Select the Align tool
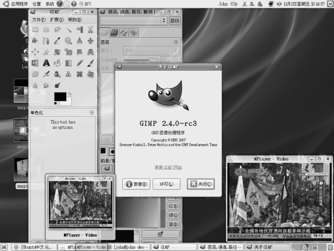 coord(35,51)
